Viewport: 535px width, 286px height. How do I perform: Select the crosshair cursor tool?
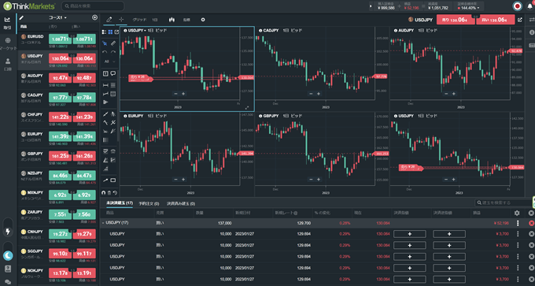tap(121, 20)
